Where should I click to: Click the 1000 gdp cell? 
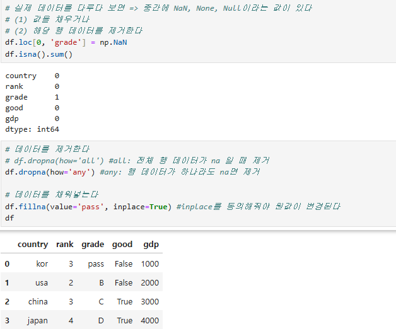coord(150,264)
